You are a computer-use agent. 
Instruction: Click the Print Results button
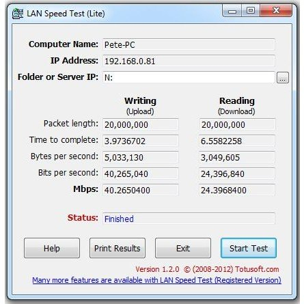tap(118, 248)
